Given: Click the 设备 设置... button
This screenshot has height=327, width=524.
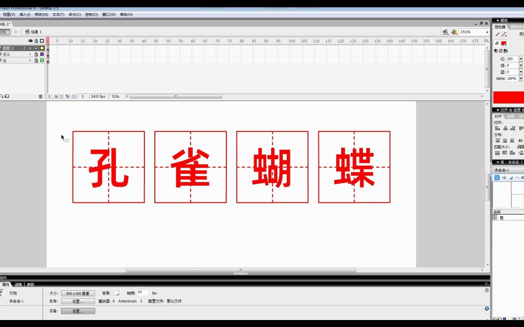Looking at the screenshot, I should (78, 311).
